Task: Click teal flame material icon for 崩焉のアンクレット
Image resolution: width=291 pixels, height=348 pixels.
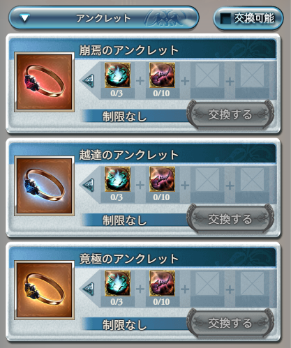Action: coord(117,75)
